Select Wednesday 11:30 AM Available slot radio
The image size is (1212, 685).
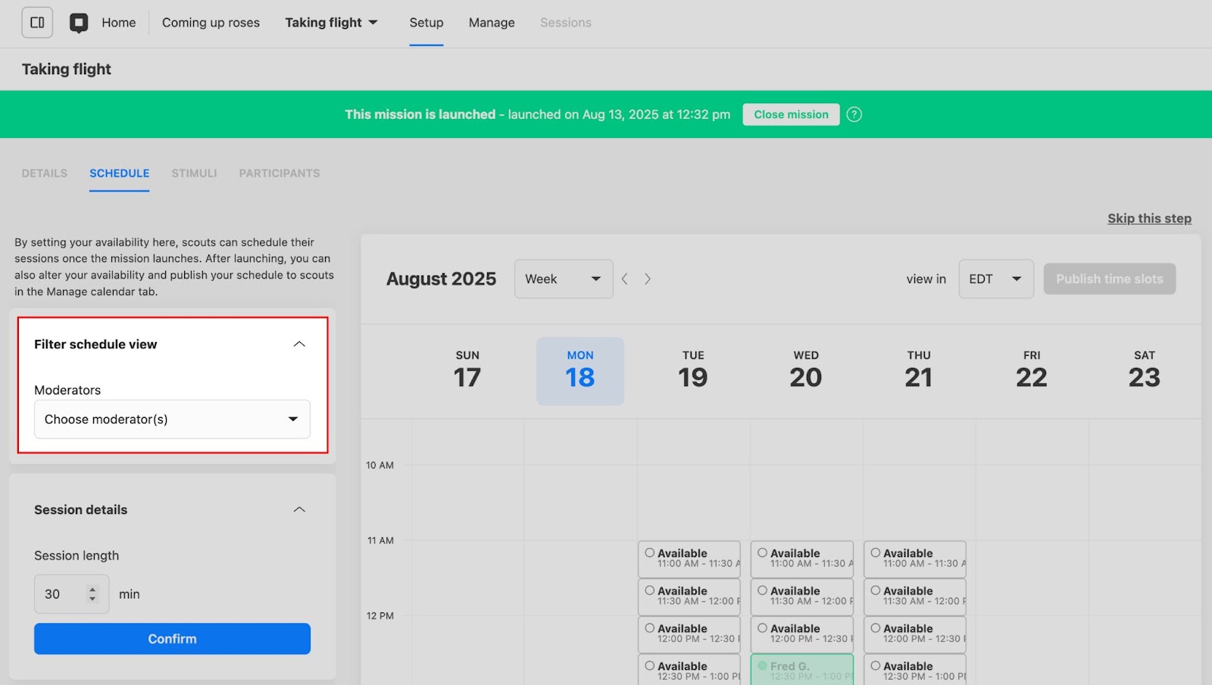click(x=763, y=590)
